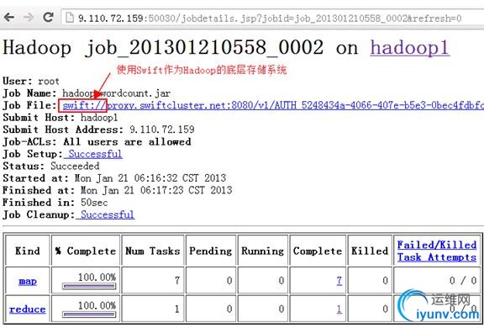
Task: Open the 7 completed map tasks link
Action: [339, 280]
